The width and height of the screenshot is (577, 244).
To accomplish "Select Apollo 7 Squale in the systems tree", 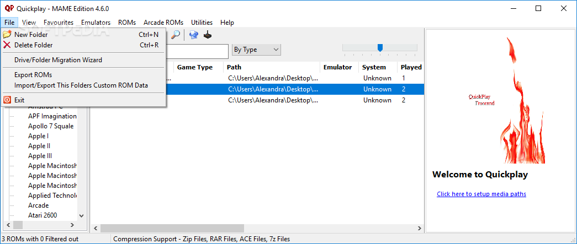I will pos(51,126).
